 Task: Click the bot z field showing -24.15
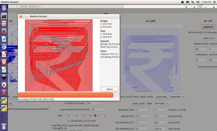[160, 129]
